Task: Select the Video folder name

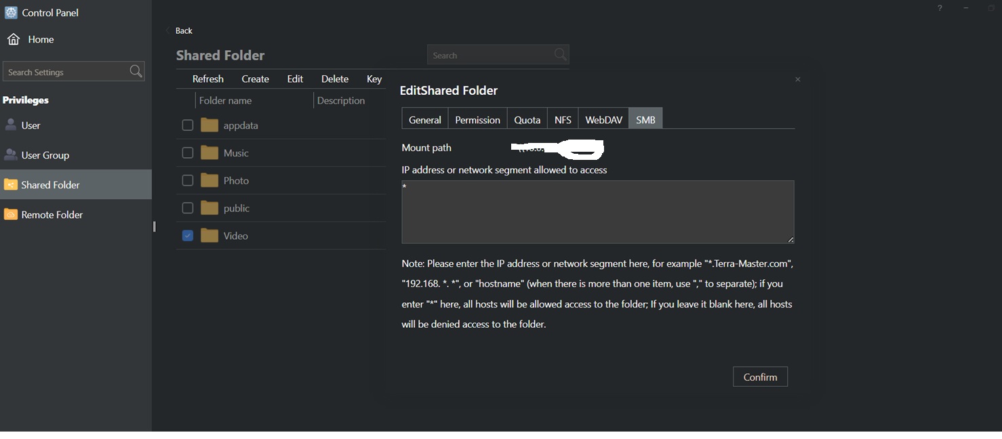Action: [x=236, y=236]
